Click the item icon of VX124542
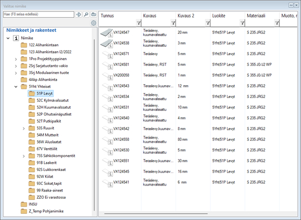301x220 pixels. point(107,129)
